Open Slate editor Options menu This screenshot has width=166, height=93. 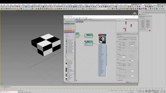80,18
